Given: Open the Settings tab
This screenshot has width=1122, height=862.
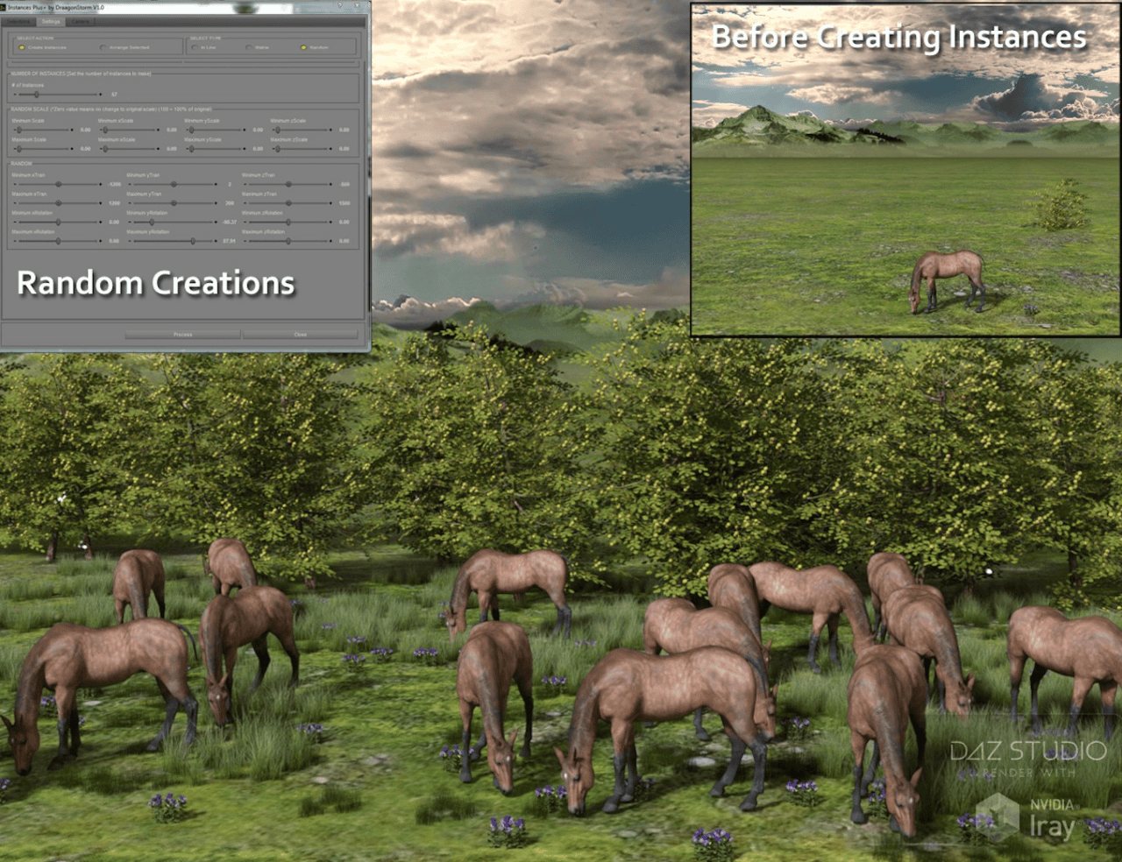Looking at the screenshot, I should point(52,22).
